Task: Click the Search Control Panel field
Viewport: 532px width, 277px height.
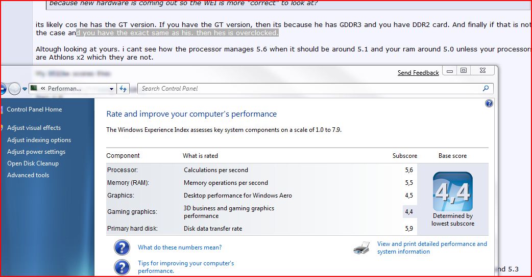Action: (x=315, y=89)
